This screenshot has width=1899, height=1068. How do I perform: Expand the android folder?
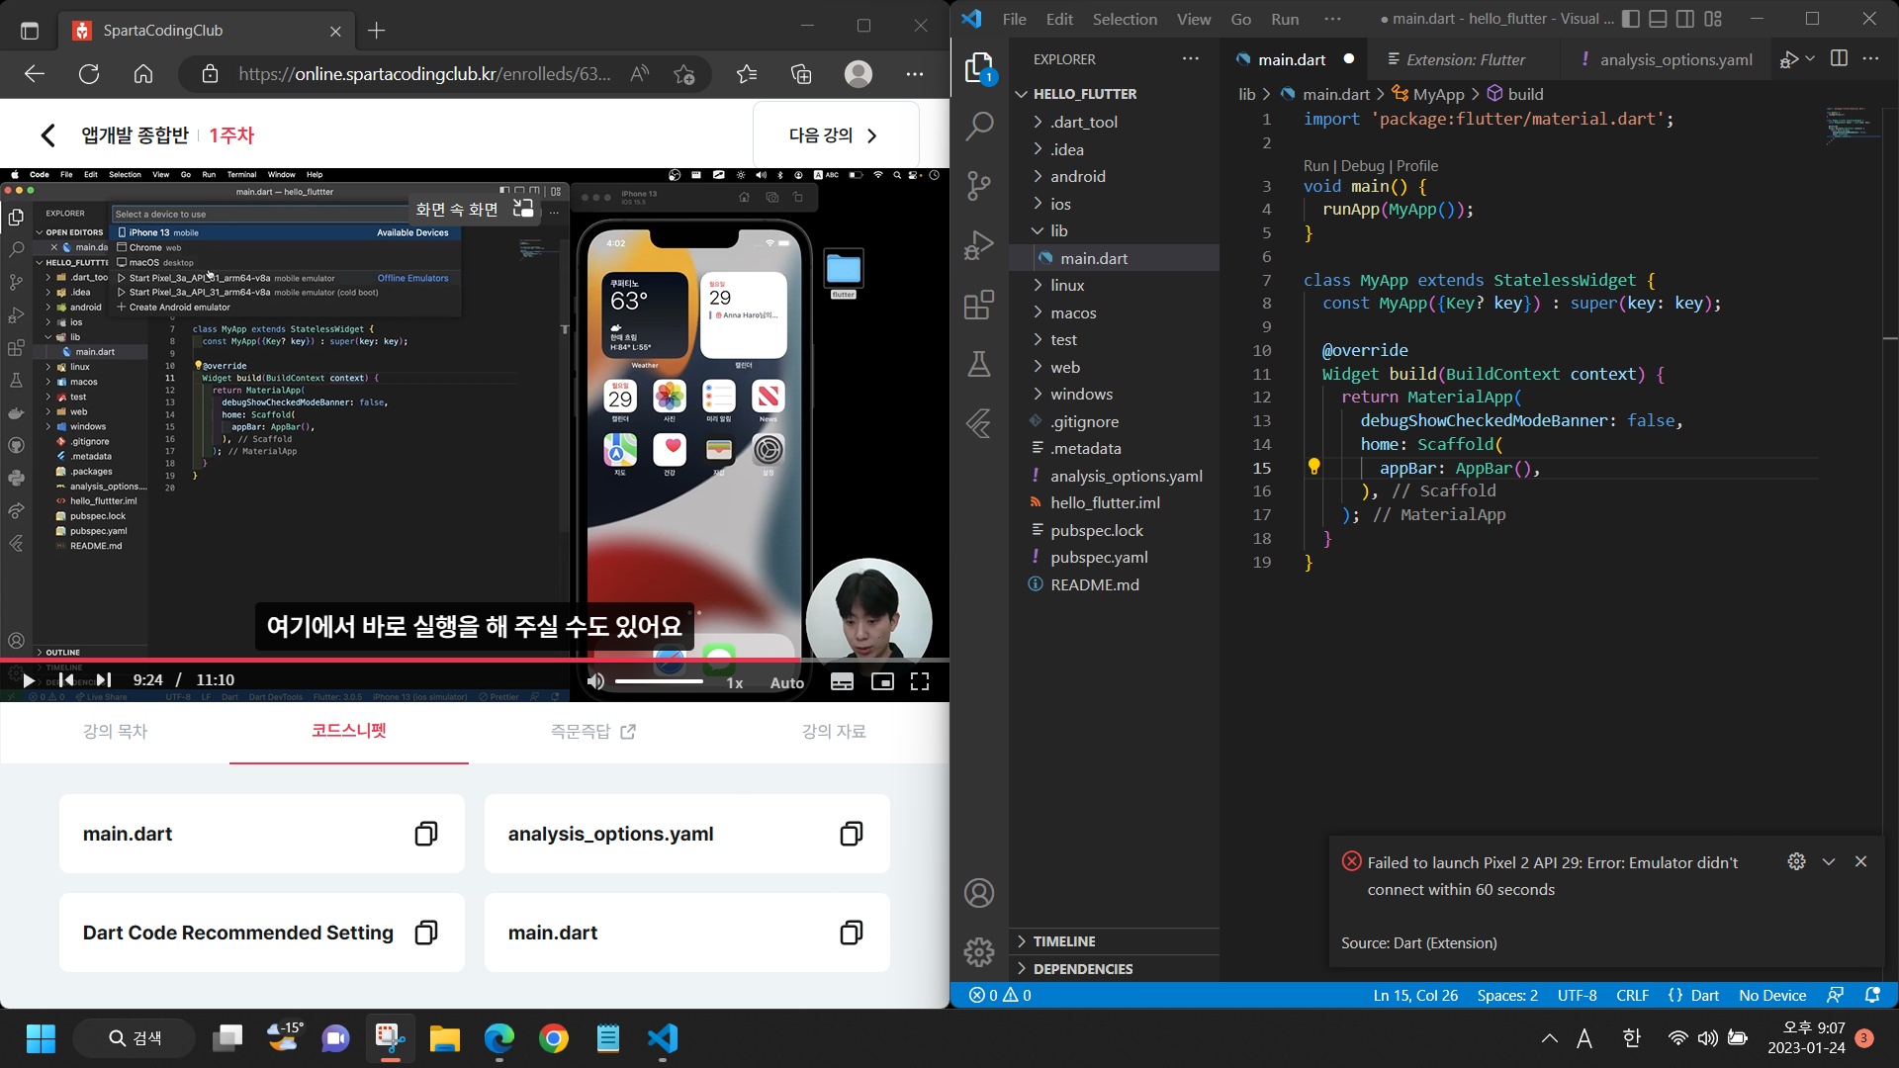(x=1077, y=176)
